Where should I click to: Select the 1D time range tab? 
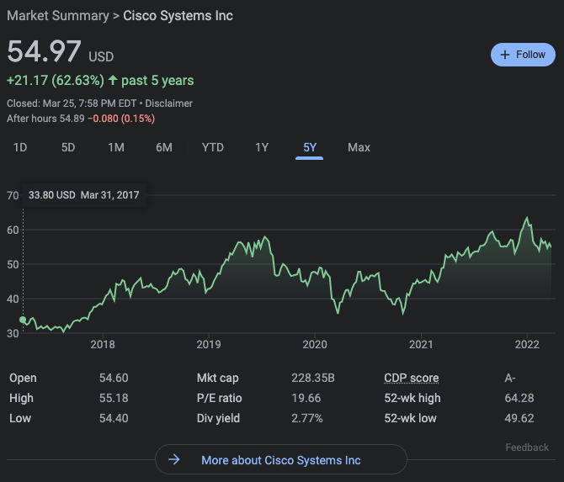[x=20, y=147]
